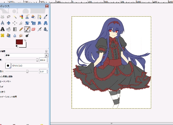
Task: Select the Measure compass tool
Action: 2,23
